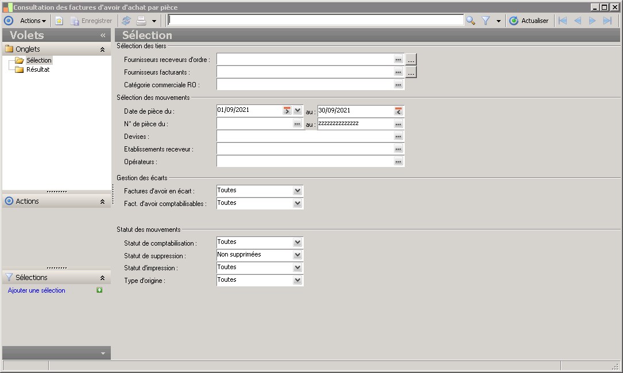
Task: Open Statut d'impression dropdown
Action: 297,268
